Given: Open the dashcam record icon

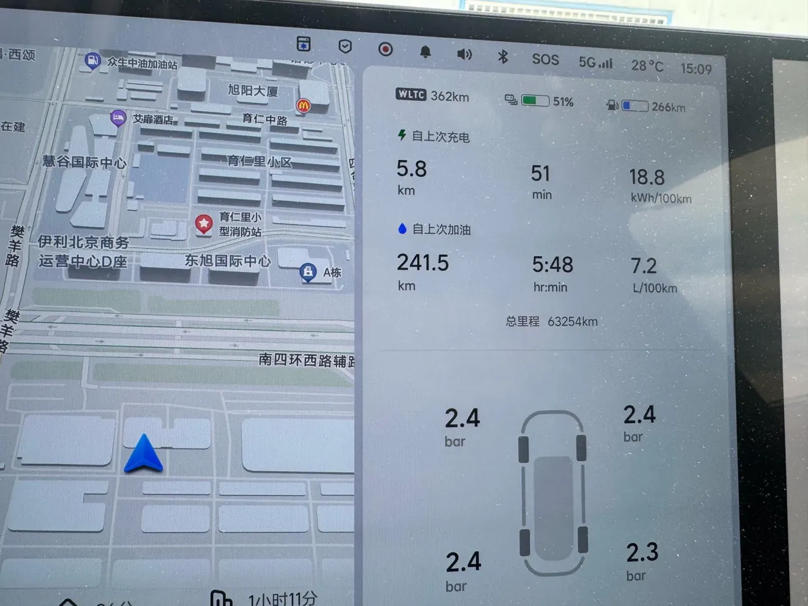Looking at the screenshot, I should pos(386,49).
